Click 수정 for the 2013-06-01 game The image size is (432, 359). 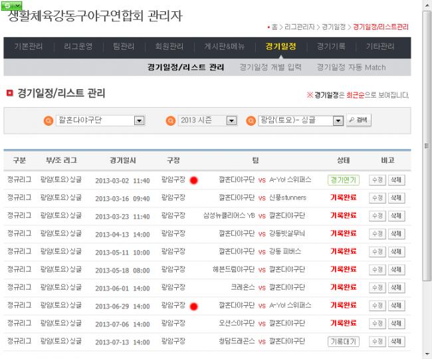(378, 288)
